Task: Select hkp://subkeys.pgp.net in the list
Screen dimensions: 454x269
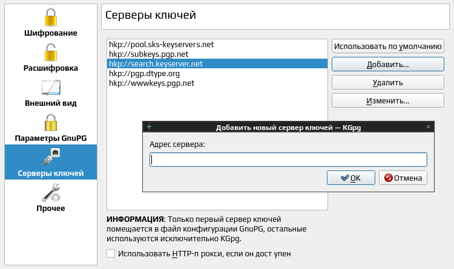Action: point(217,54)
